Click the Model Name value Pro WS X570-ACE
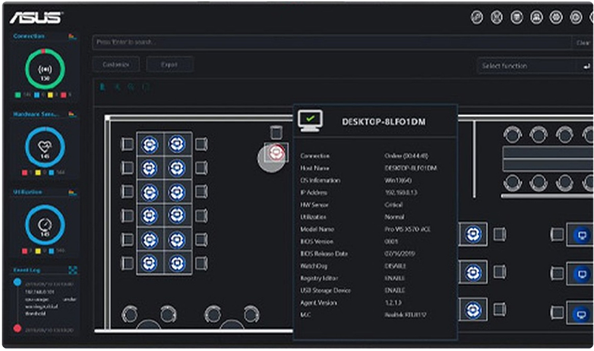Screen dimensions: 594x351 click(407, 229)
